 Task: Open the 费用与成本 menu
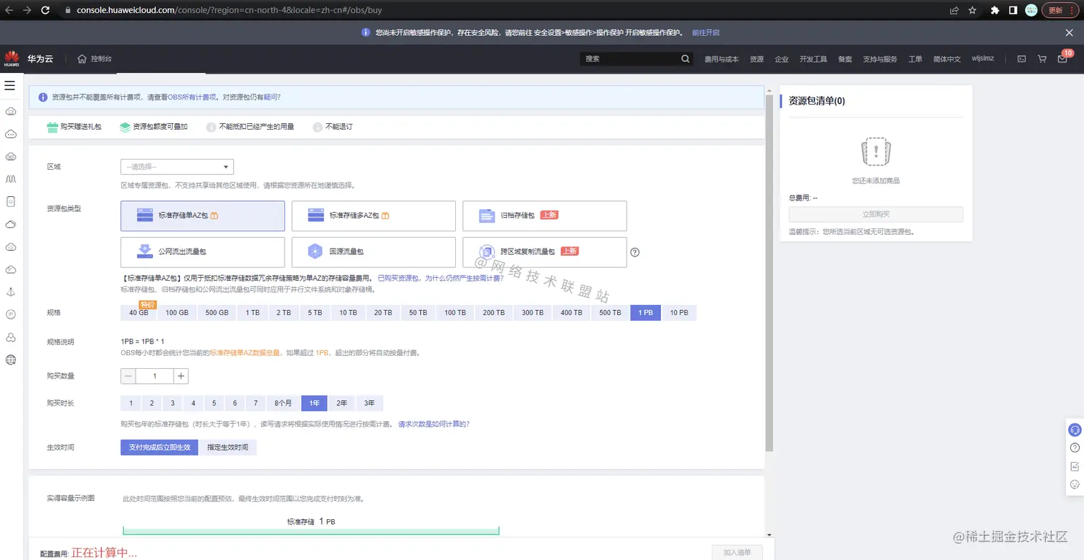click(721, 59)
